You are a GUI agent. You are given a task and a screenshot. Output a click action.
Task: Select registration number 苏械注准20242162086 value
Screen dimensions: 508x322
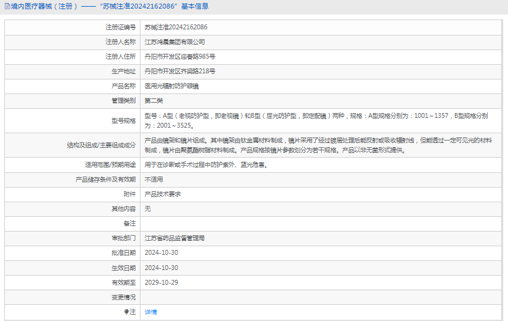click(176, 27)
